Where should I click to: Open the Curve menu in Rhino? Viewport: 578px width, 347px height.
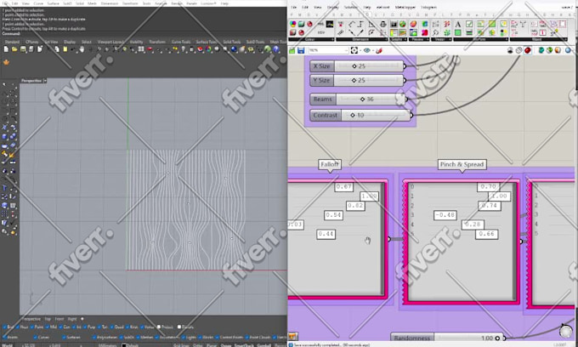pos(38,3)
